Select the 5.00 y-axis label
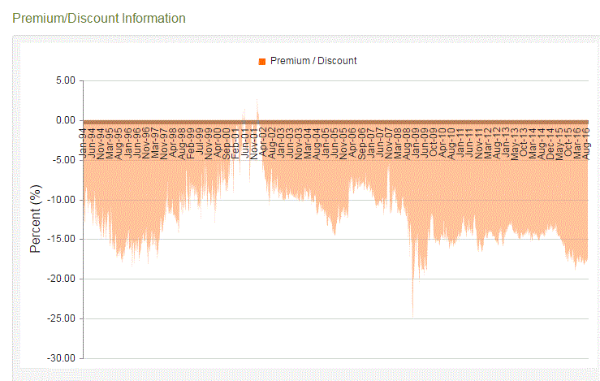This screenshot has width=600, height=381. coord(63,80)
